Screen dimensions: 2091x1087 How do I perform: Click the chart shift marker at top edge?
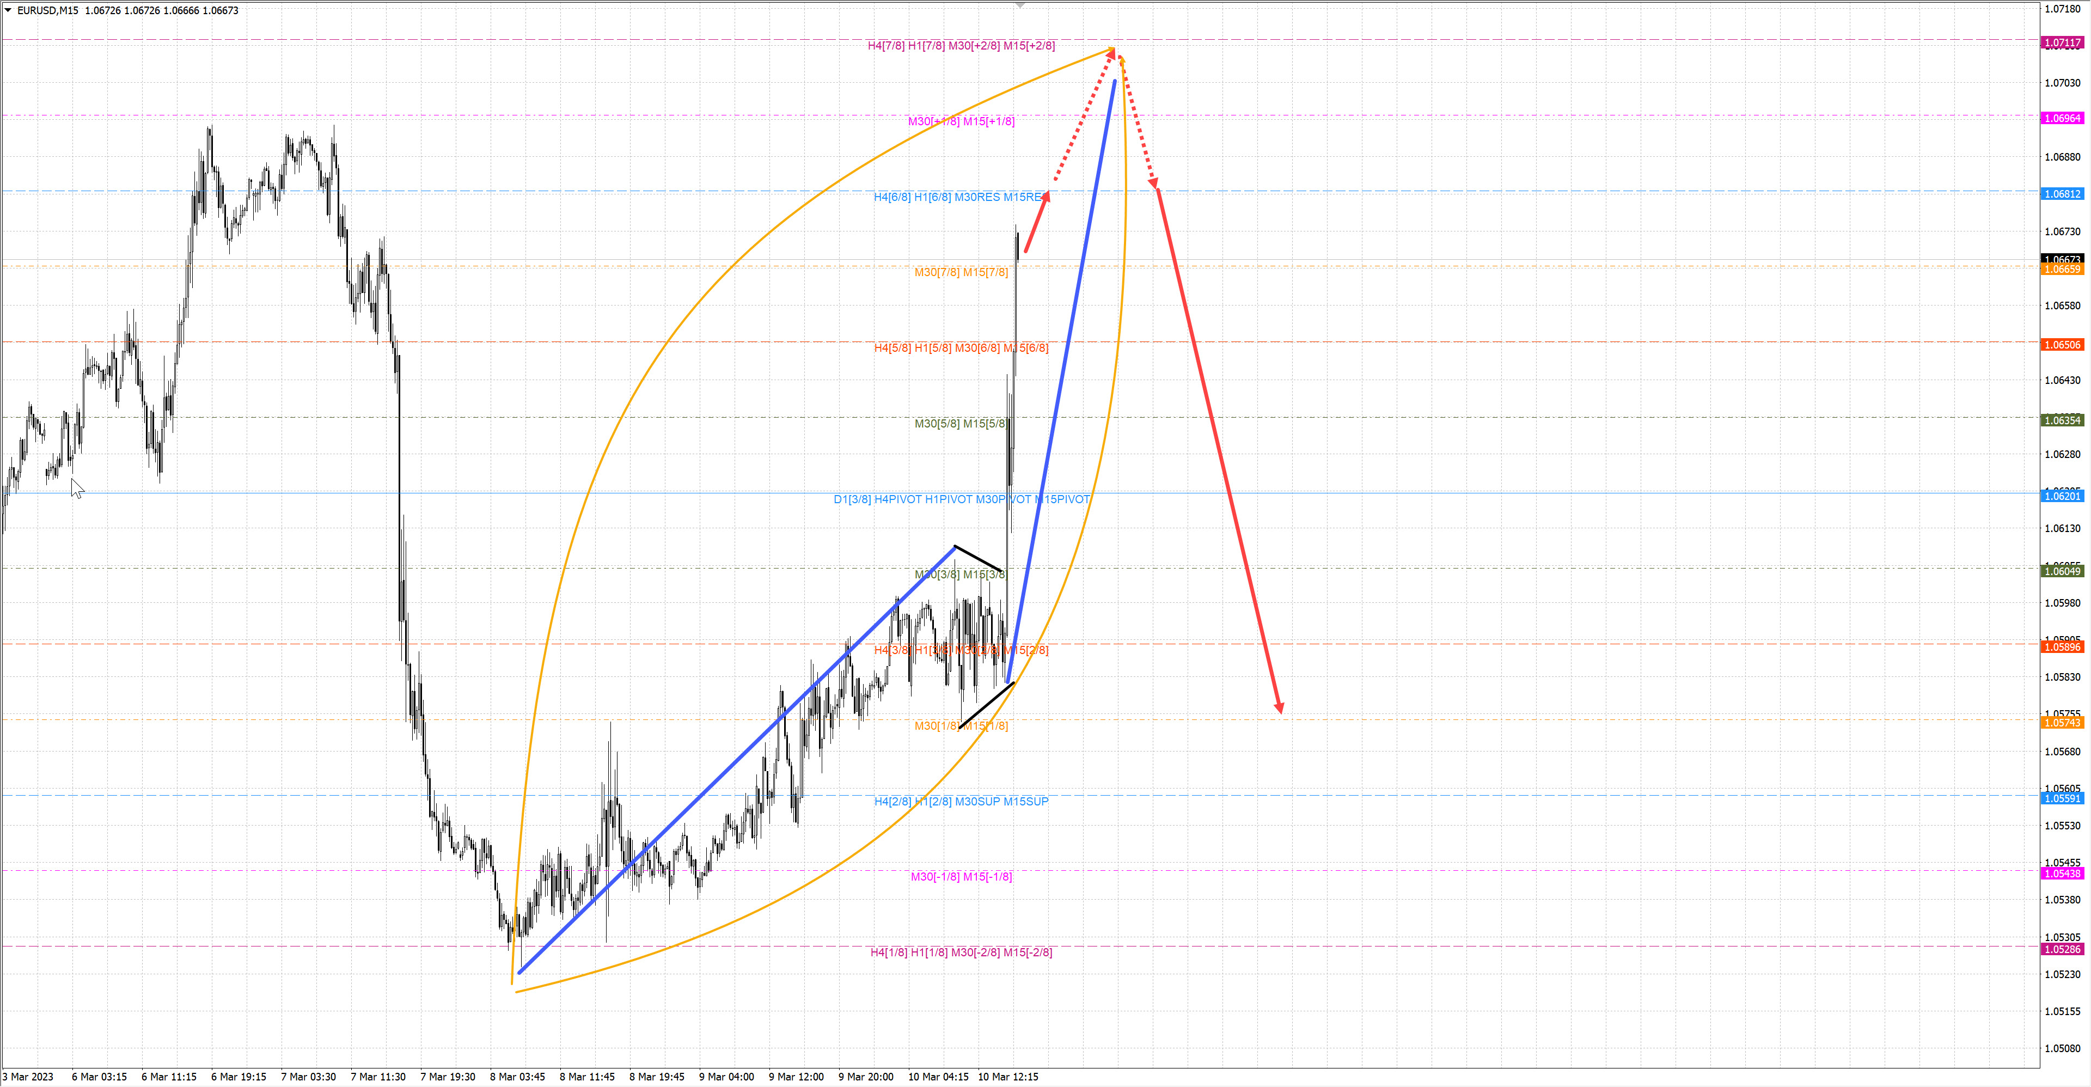1020,5
